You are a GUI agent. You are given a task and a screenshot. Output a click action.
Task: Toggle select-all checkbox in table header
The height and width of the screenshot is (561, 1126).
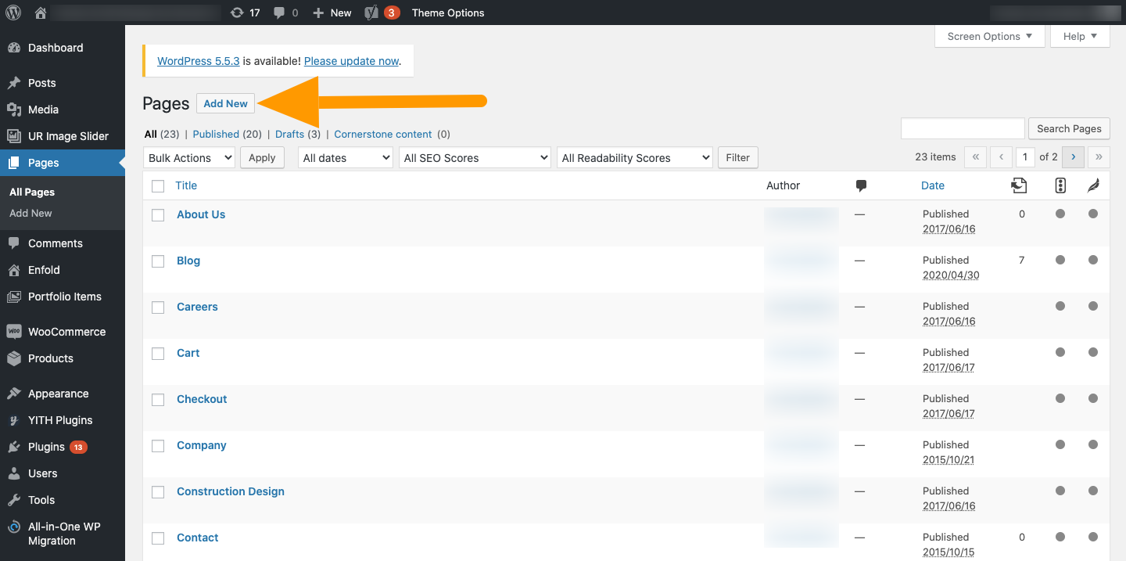click(x=158, y=186)
